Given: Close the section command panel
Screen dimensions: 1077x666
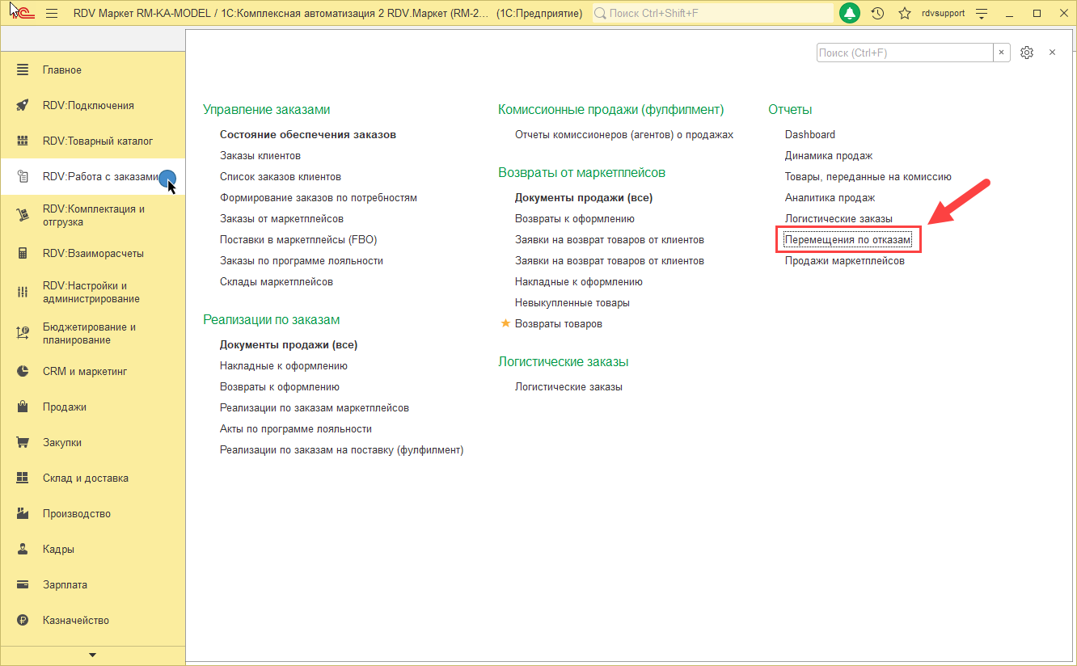Looking at the screenshot, I should point(1053,53).
